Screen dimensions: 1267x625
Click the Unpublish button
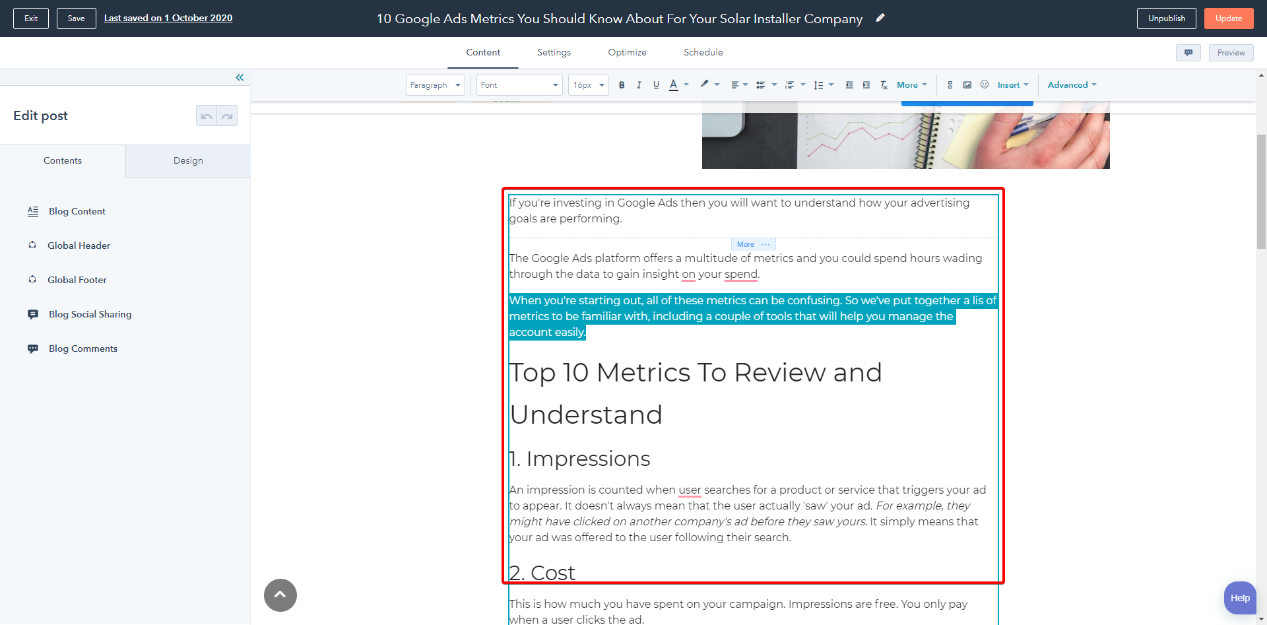pyautogui.click(x=1167, y=18)
